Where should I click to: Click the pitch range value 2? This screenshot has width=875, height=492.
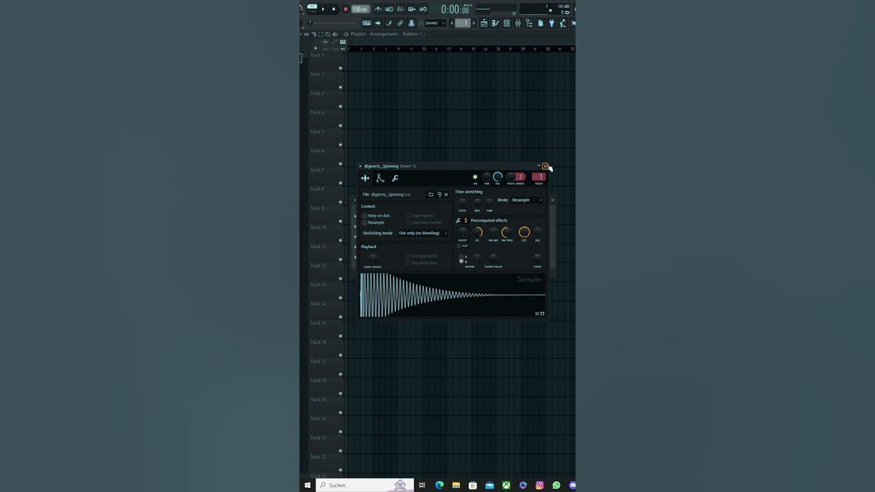click(x=520, y=176)
